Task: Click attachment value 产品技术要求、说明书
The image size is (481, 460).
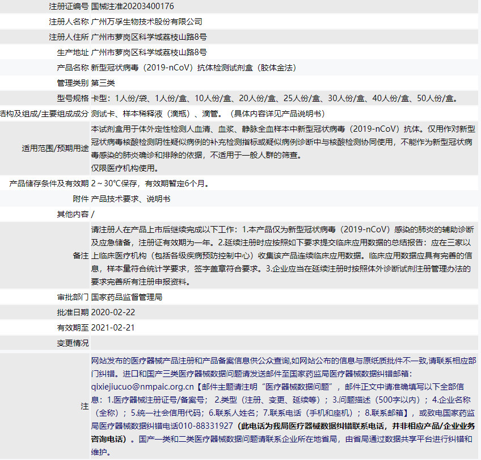Action: (x=130, y=199)
